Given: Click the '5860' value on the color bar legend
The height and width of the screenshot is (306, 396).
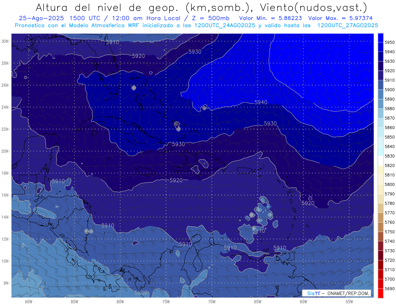Looking at the screenshot, I should pyautogui.click(x=390, y=127).
